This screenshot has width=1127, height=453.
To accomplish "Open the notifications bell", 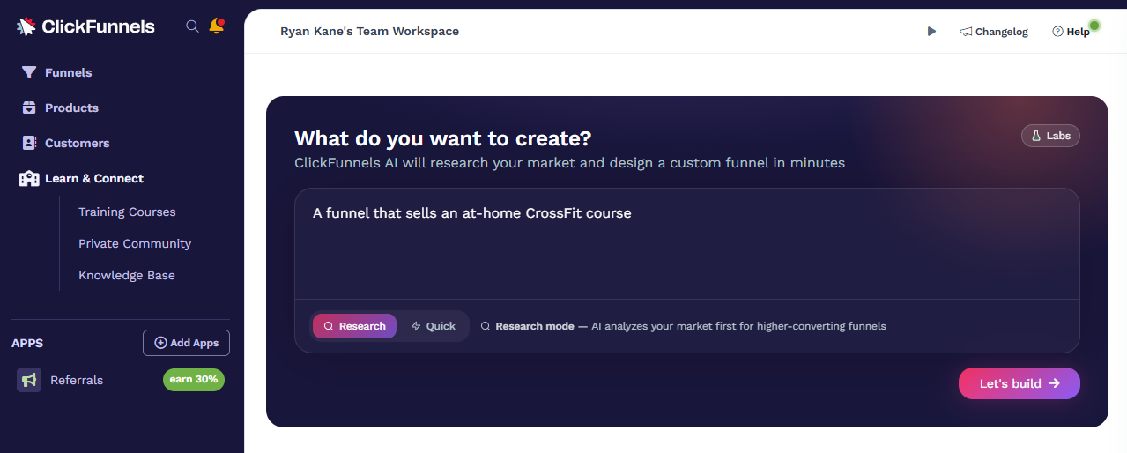I will tap(216, 26).
